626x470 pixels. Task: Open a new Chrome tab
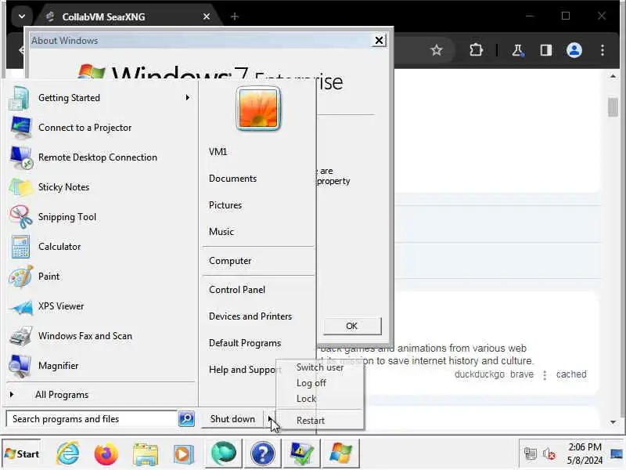point(235,16)
